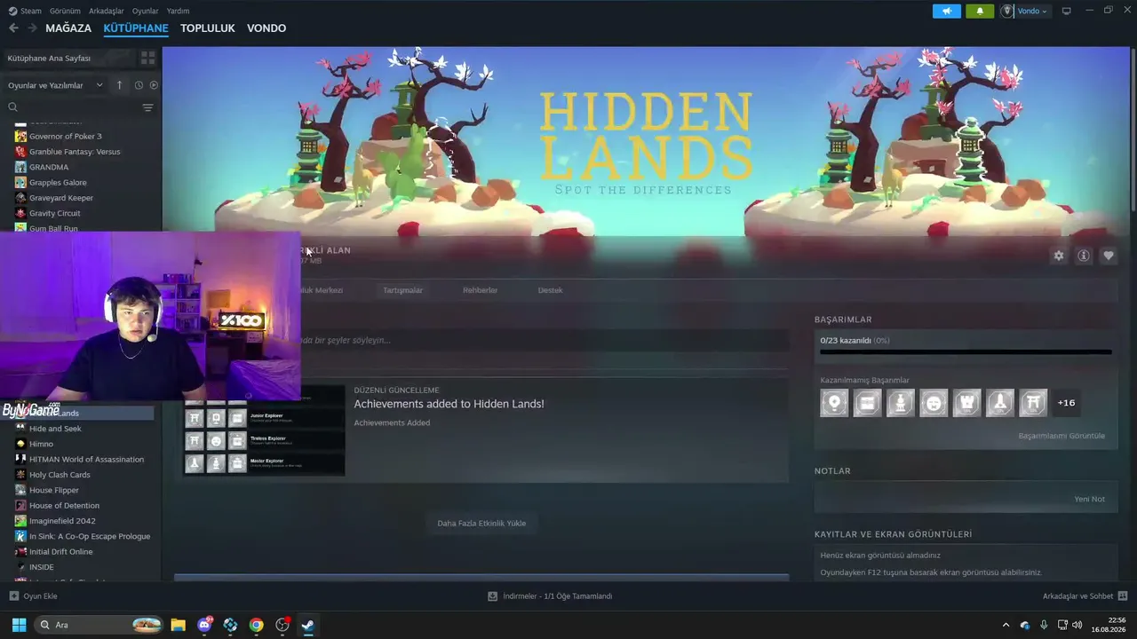Open the Friends and Chat icon
1137x639 pixels.
tap(1123, 596)
